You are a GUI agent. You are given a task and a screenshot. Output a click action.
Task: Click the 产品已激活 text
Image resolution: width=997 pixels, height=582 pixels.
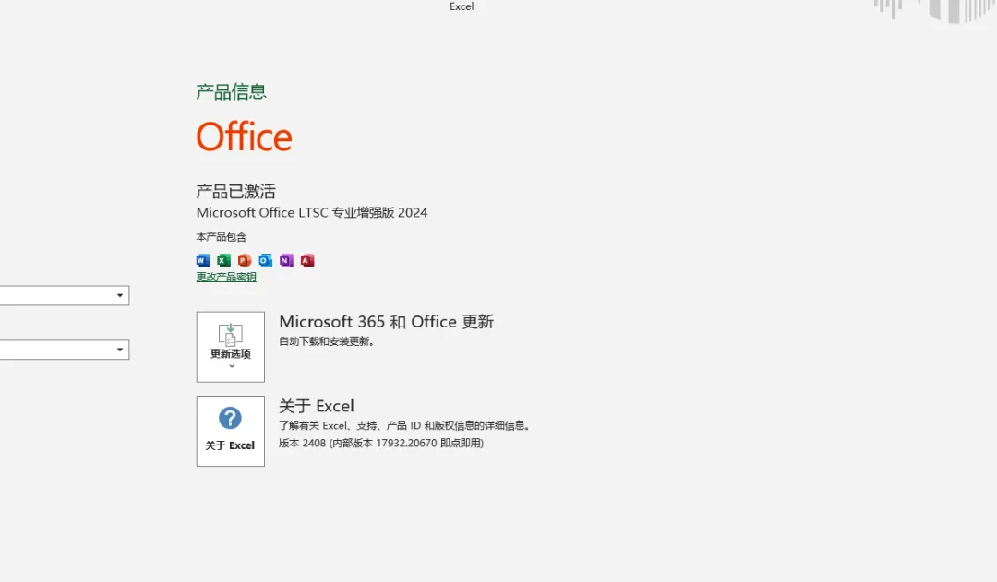pos(236,191)
